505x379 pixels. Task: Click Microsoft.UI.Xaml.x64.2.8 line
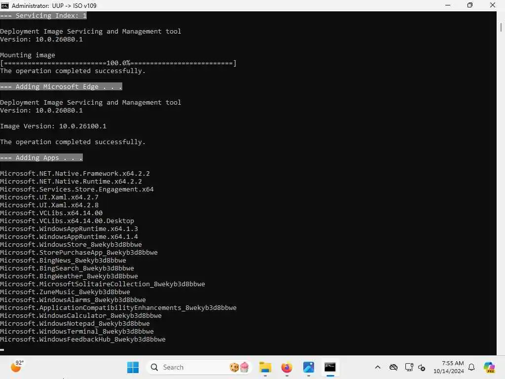point(49,205)
